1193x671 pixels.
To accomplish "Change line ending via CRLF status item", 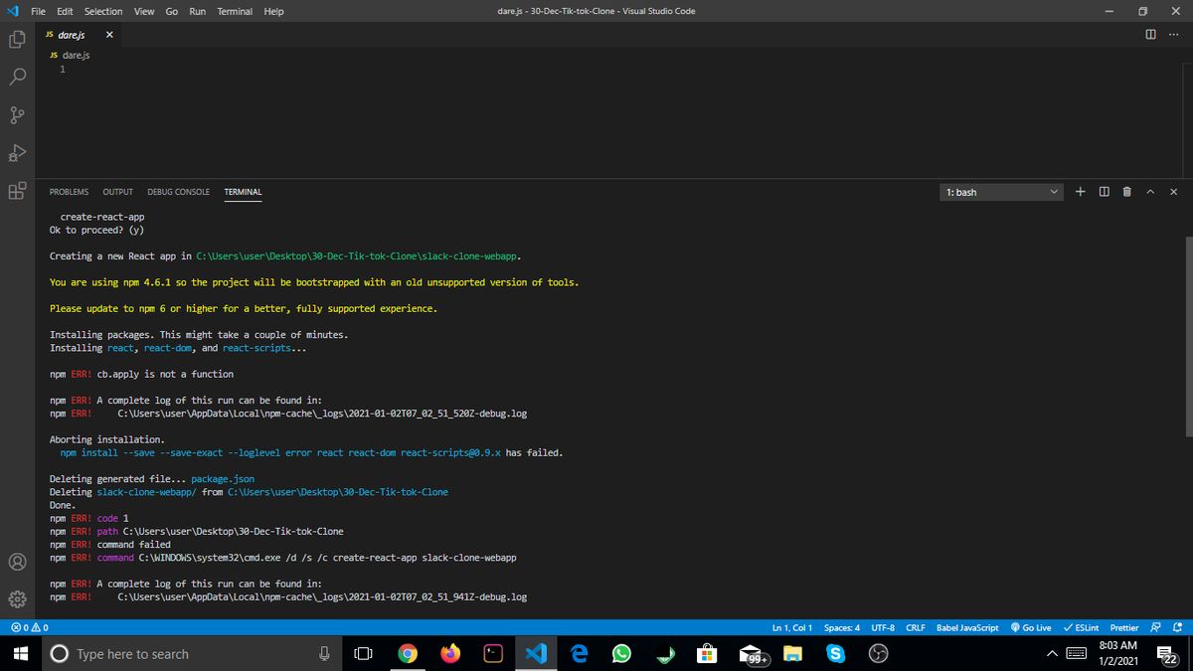I will (x=916, y=627).
